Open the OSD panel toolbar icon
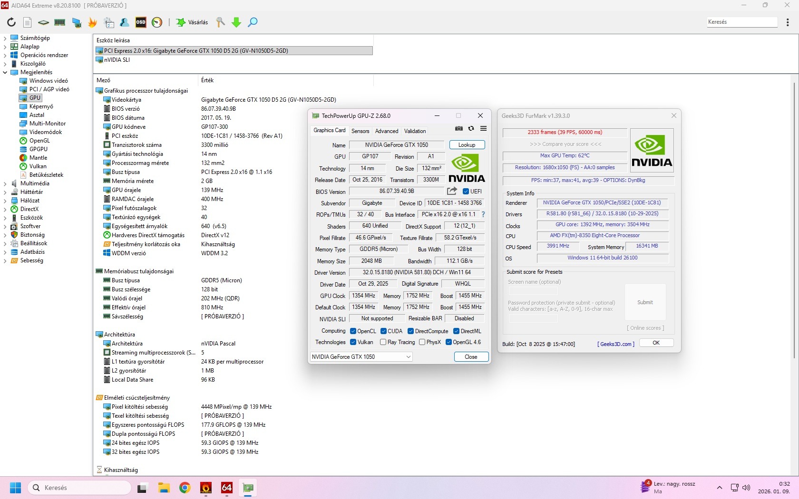The height and width of the screenshot is (499, 799). tap(141, 22)
